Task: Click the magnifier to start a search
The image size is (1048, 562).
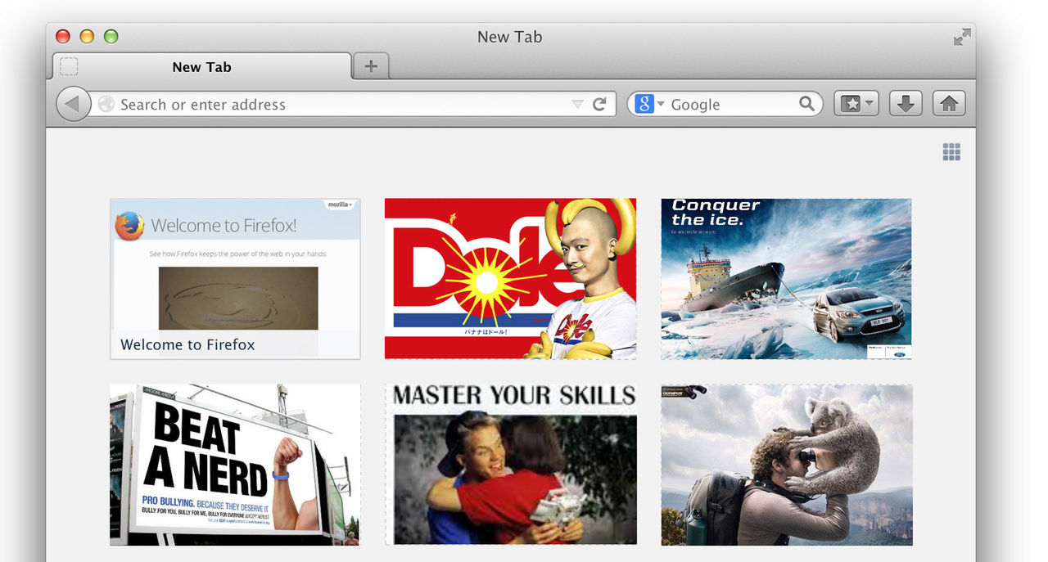Action: [807, 104]
